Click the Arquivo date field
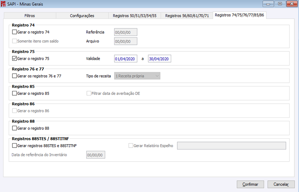299x192 pixels. pos(126,41)
